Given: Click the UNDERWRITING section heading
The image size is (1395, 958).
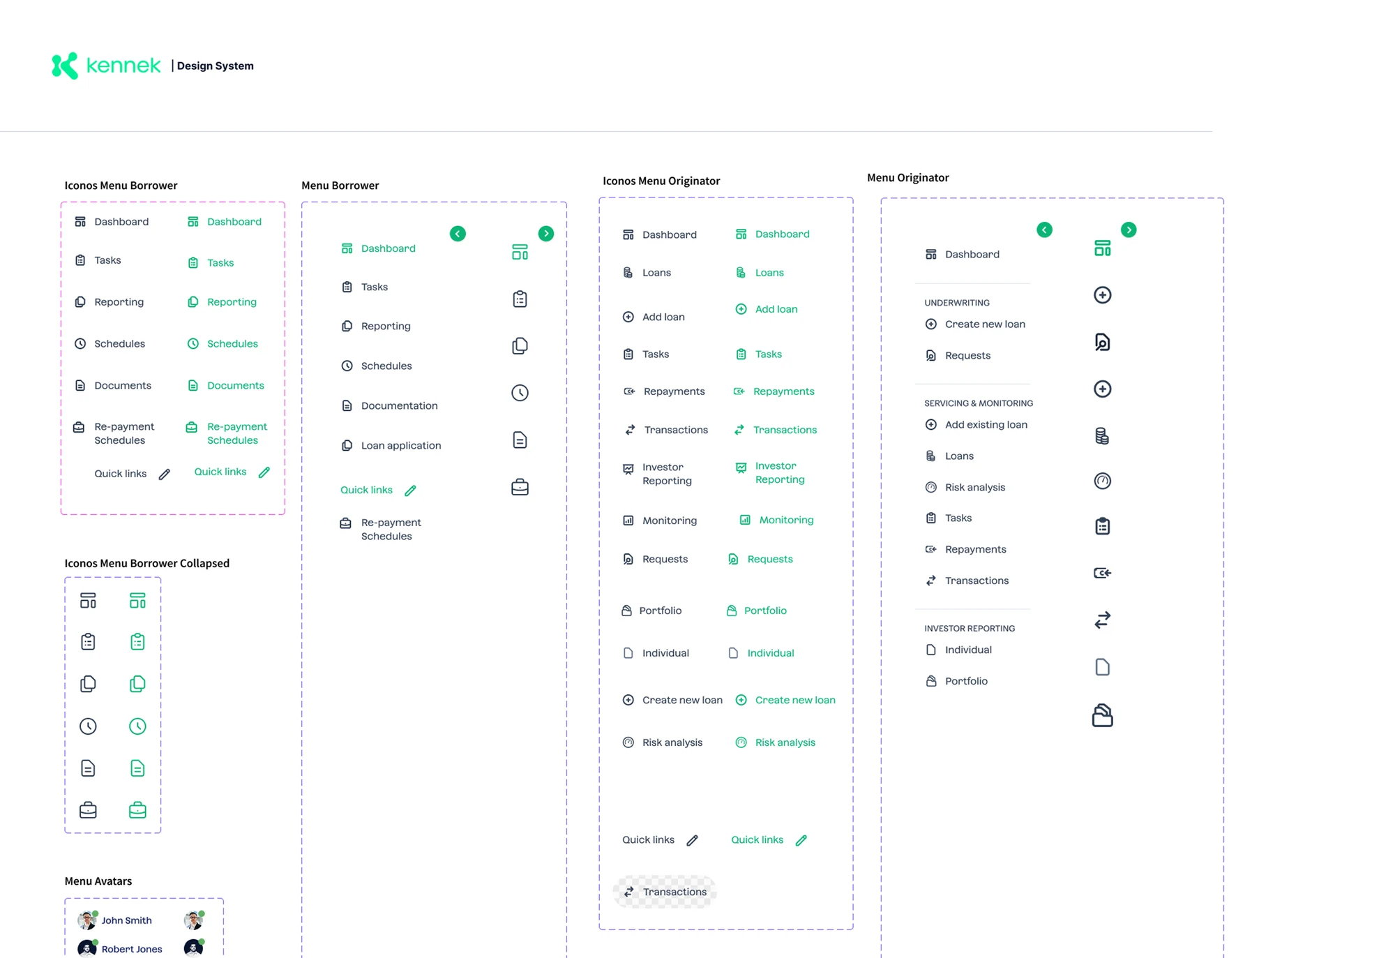Looking at the screenshot, I should [957, 303].
